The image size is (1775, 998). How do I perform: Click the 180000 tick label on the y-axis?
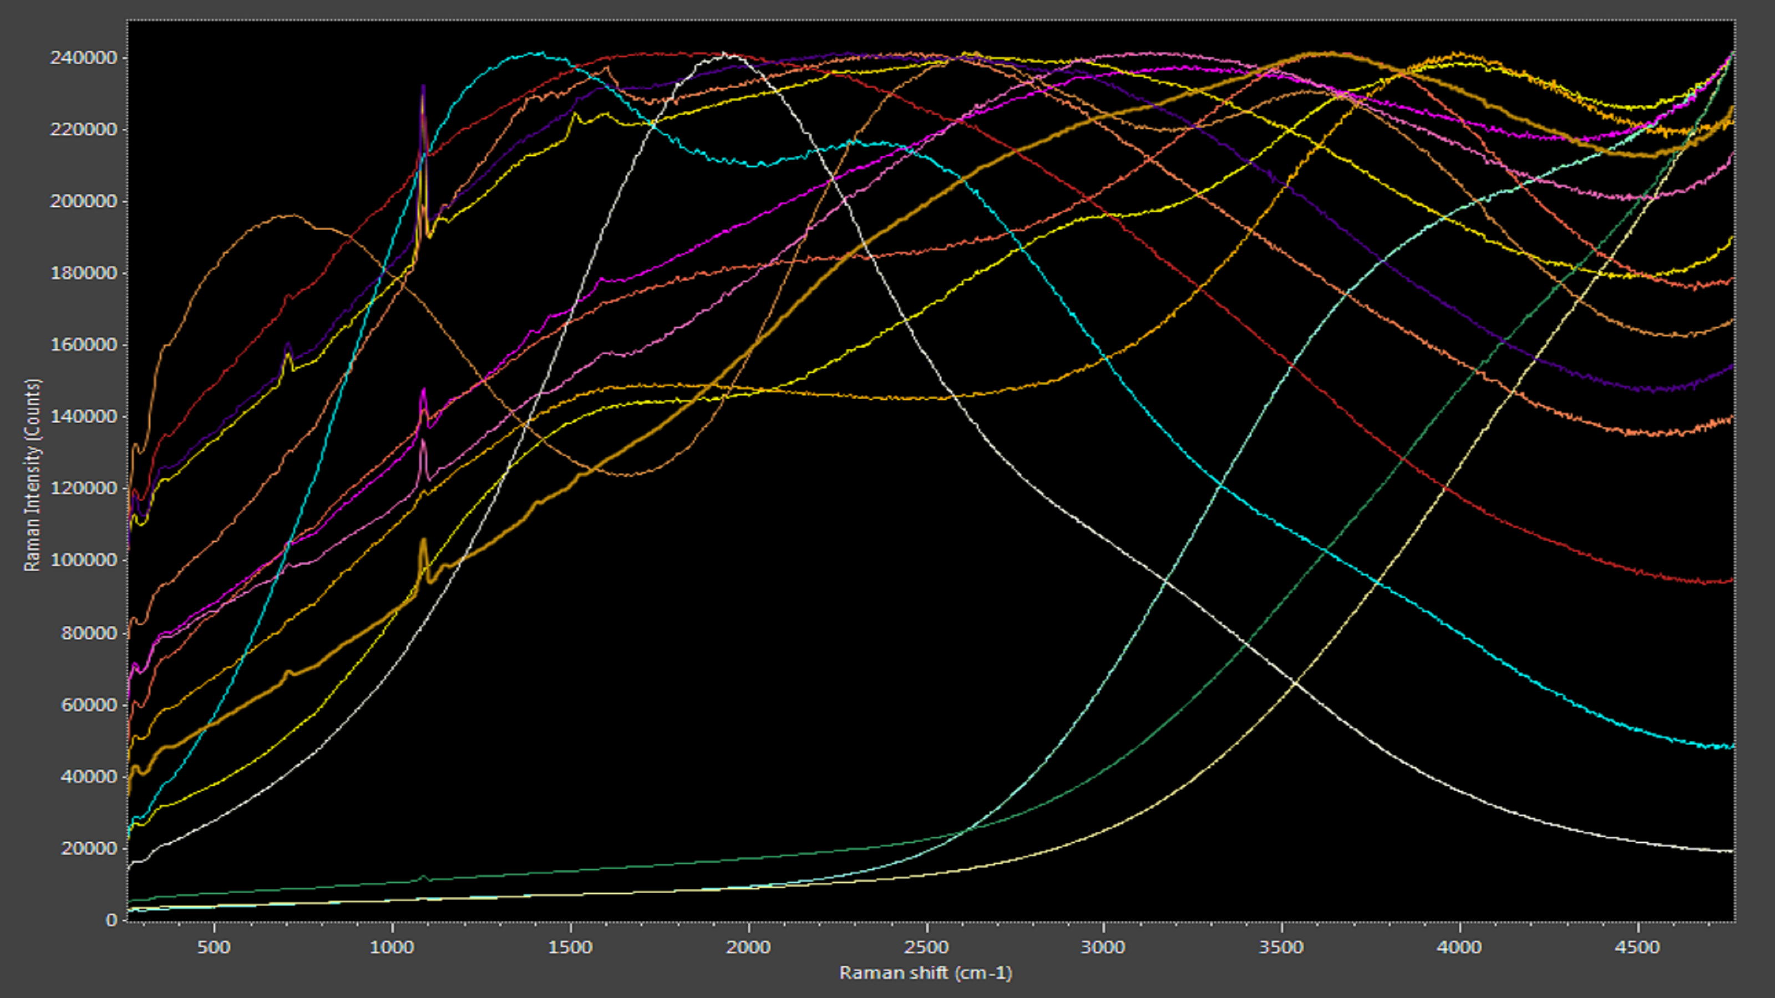83,273
